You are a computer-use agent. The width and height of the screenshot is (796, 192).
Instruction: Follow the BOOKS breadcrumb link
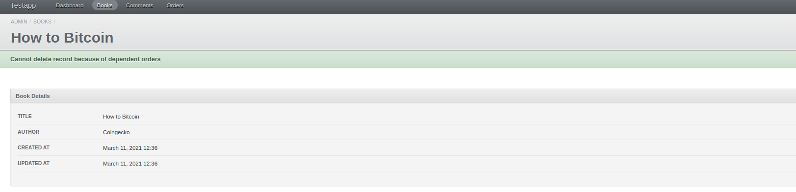[42, 22]
